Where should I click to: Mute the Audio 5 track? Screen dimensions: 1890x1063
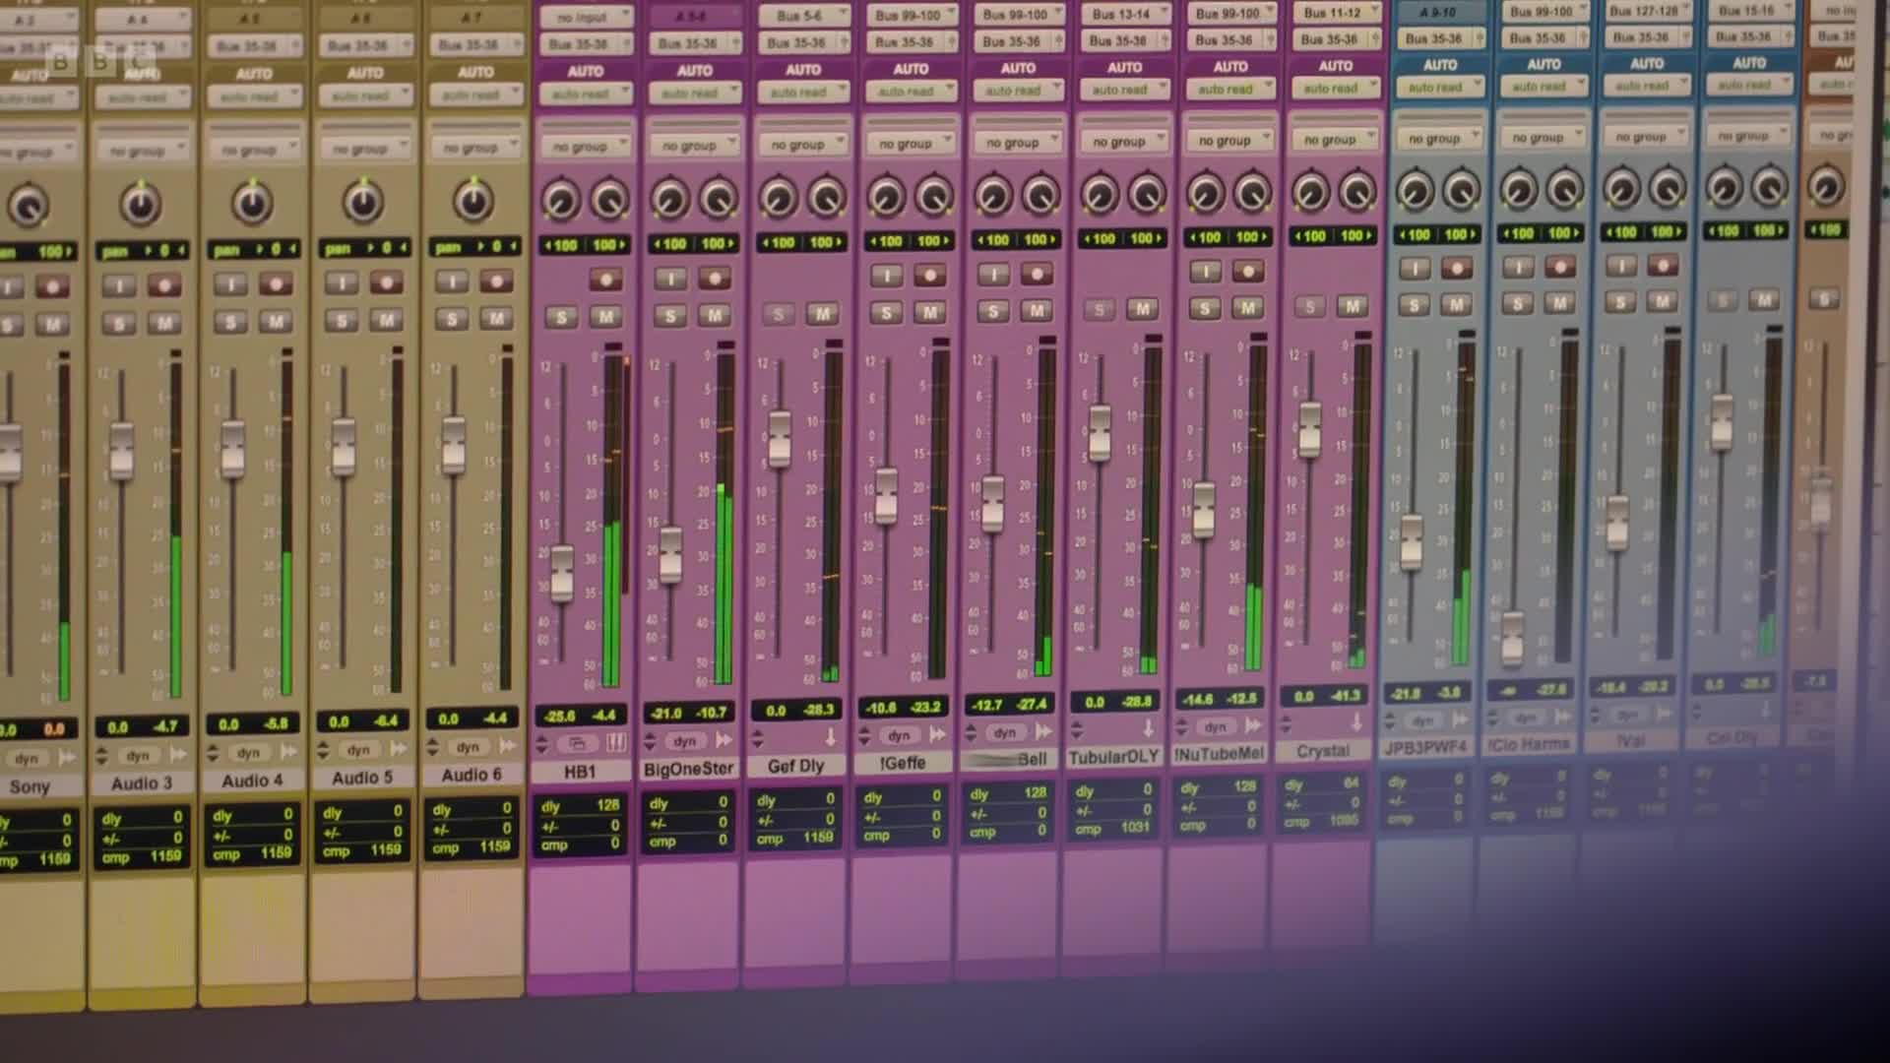point(386,320)
